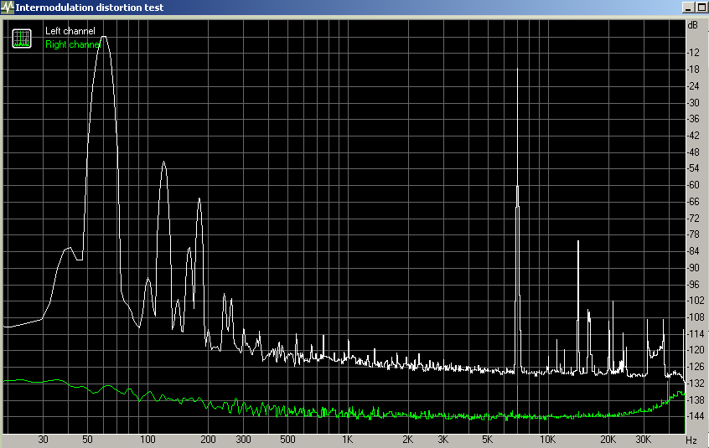Click the "-66" dB axis value
Image resolution: width=709 pixels, height=448 pixels.
click(693, 202)
